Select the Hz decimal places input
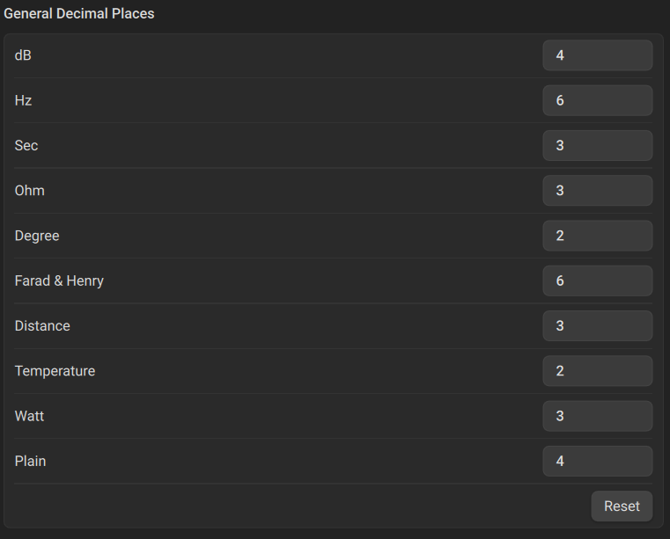670x539 pixels. tap(597, 100)
